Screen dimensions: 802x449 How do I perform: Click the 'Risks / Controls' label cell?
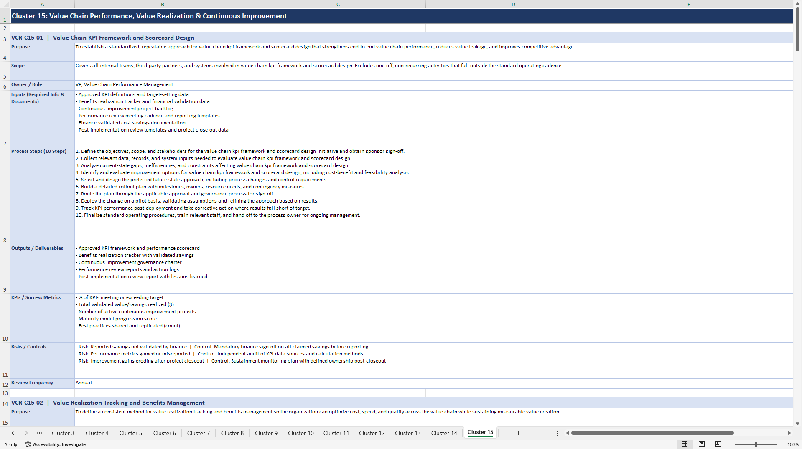42,360
